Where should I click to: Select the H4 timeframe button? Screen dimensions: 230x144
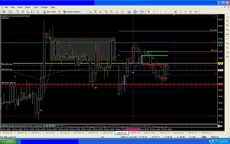click(x=227, y=43)
